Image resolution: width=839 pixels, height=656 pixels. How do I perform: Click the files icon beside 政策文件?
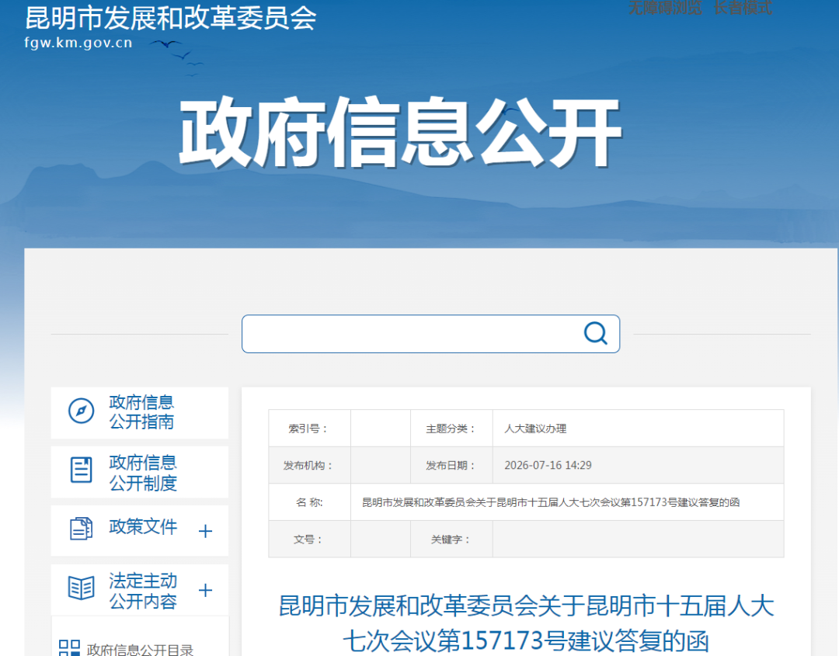pyautogui.click(x=82, y=528)
